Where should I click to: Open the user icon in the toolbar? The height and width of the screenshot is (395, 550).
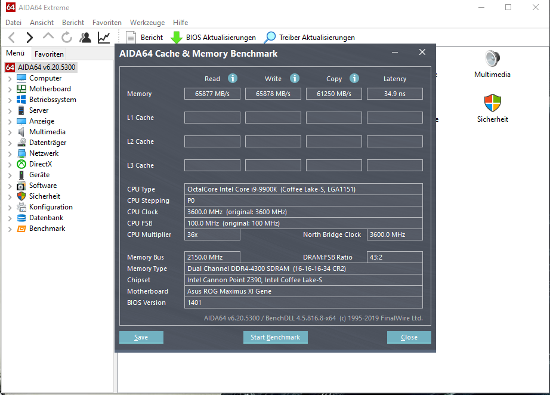[85, 38]
